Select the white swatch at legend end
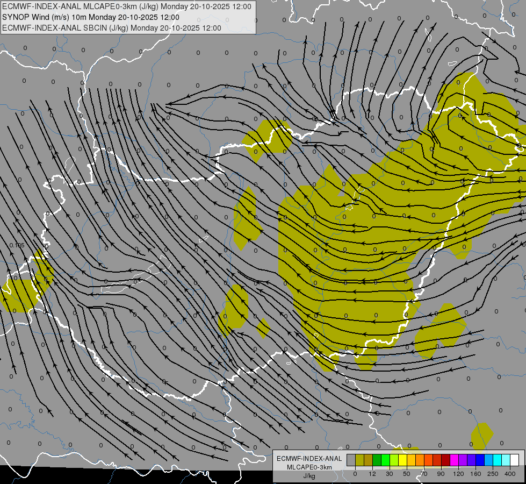This screenshot has height=484, width=526. pyautogui.click(x=515, y=460)
